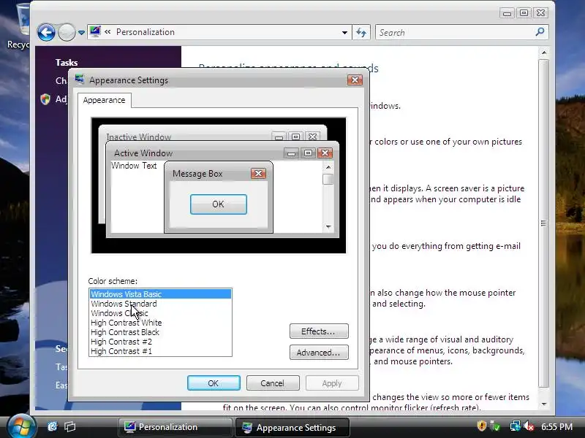The height and width of the screenshot is (438, 585).
Task: Click the Personalization address bar icon
Action: (95, 31)
